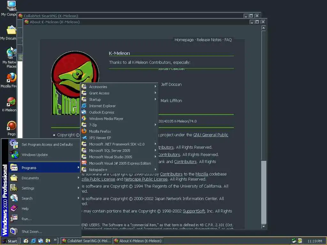Click the Pego desktop icon
This screenshot has height=245, width=327.
(11, 126)
